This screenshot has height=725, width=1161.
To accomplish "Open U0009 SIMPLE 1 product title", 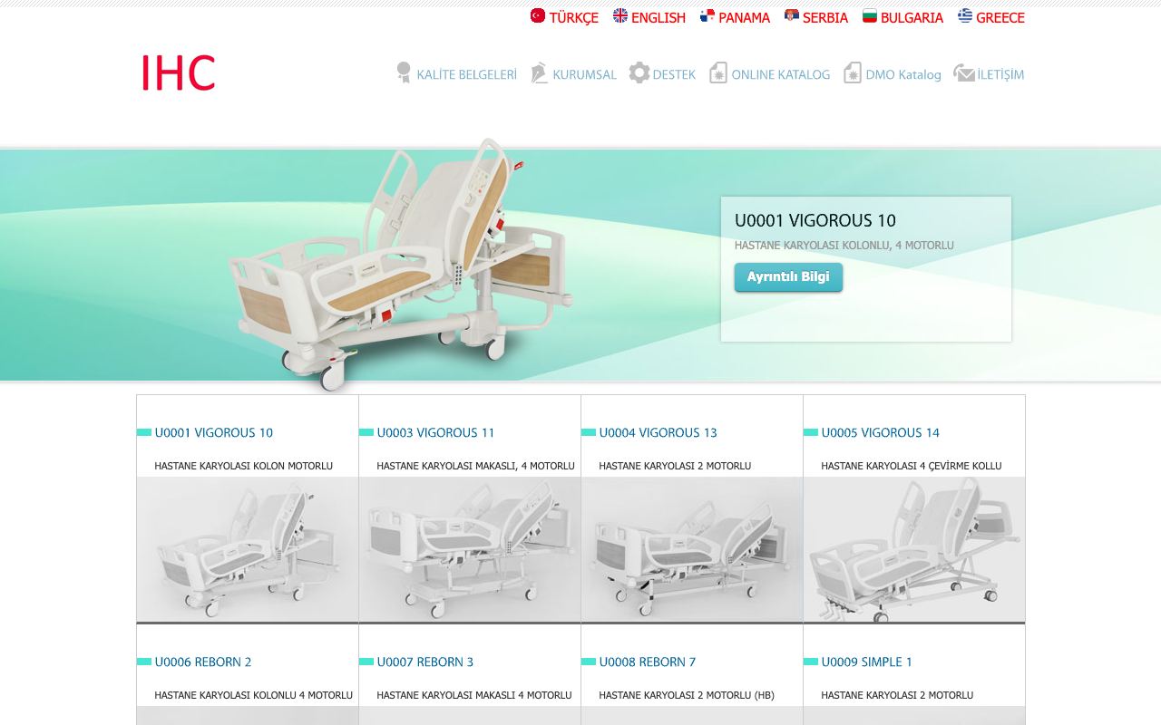I will [x=867, y=662].
